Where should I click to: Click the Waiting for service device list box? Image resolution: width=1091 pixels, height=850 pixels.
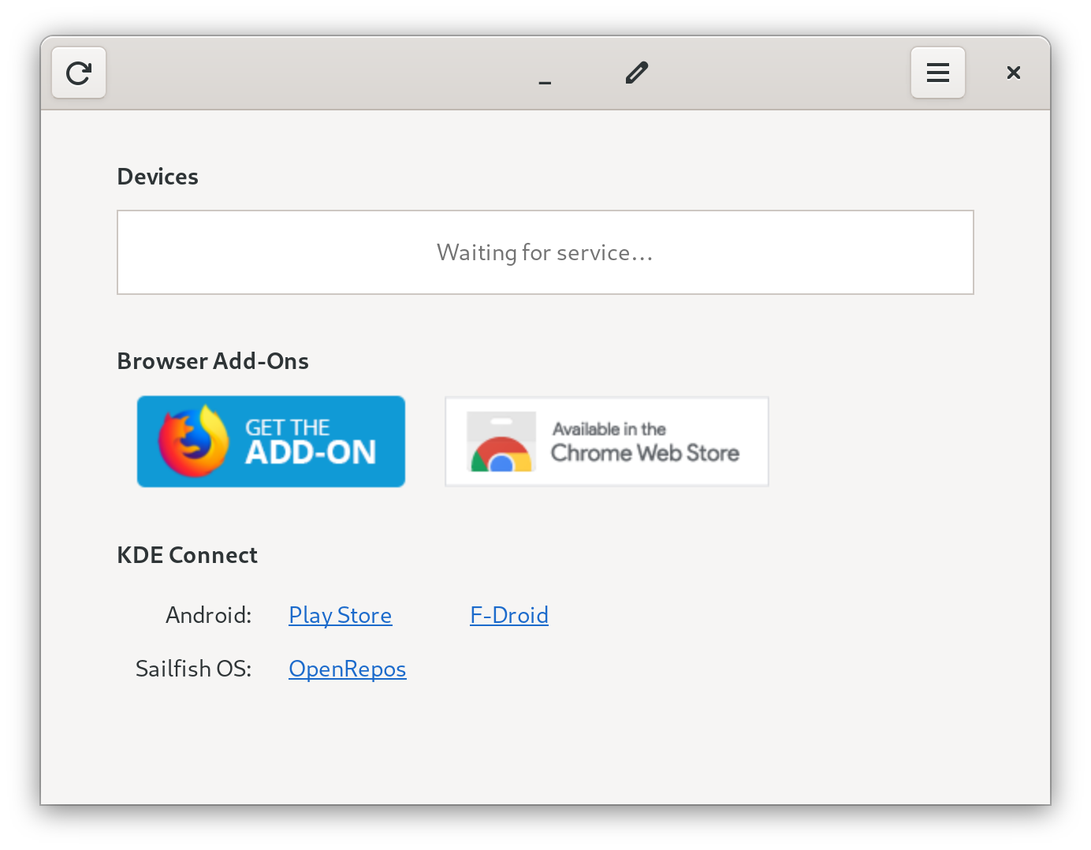tap(545, 252)
